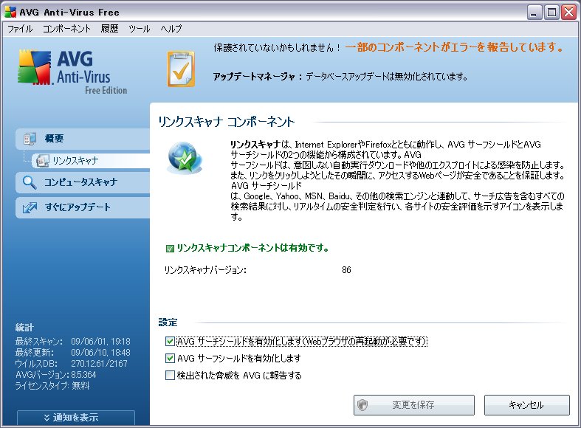Click リンクスキャナコンポーネントは有効です status text
This screenshot has height=428, width=581.
(x=252, y=248)
